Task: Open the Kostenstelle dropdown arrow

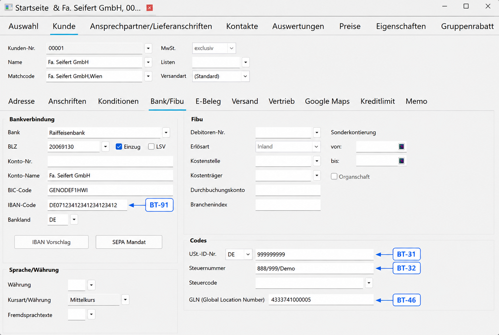Action: 317,161
